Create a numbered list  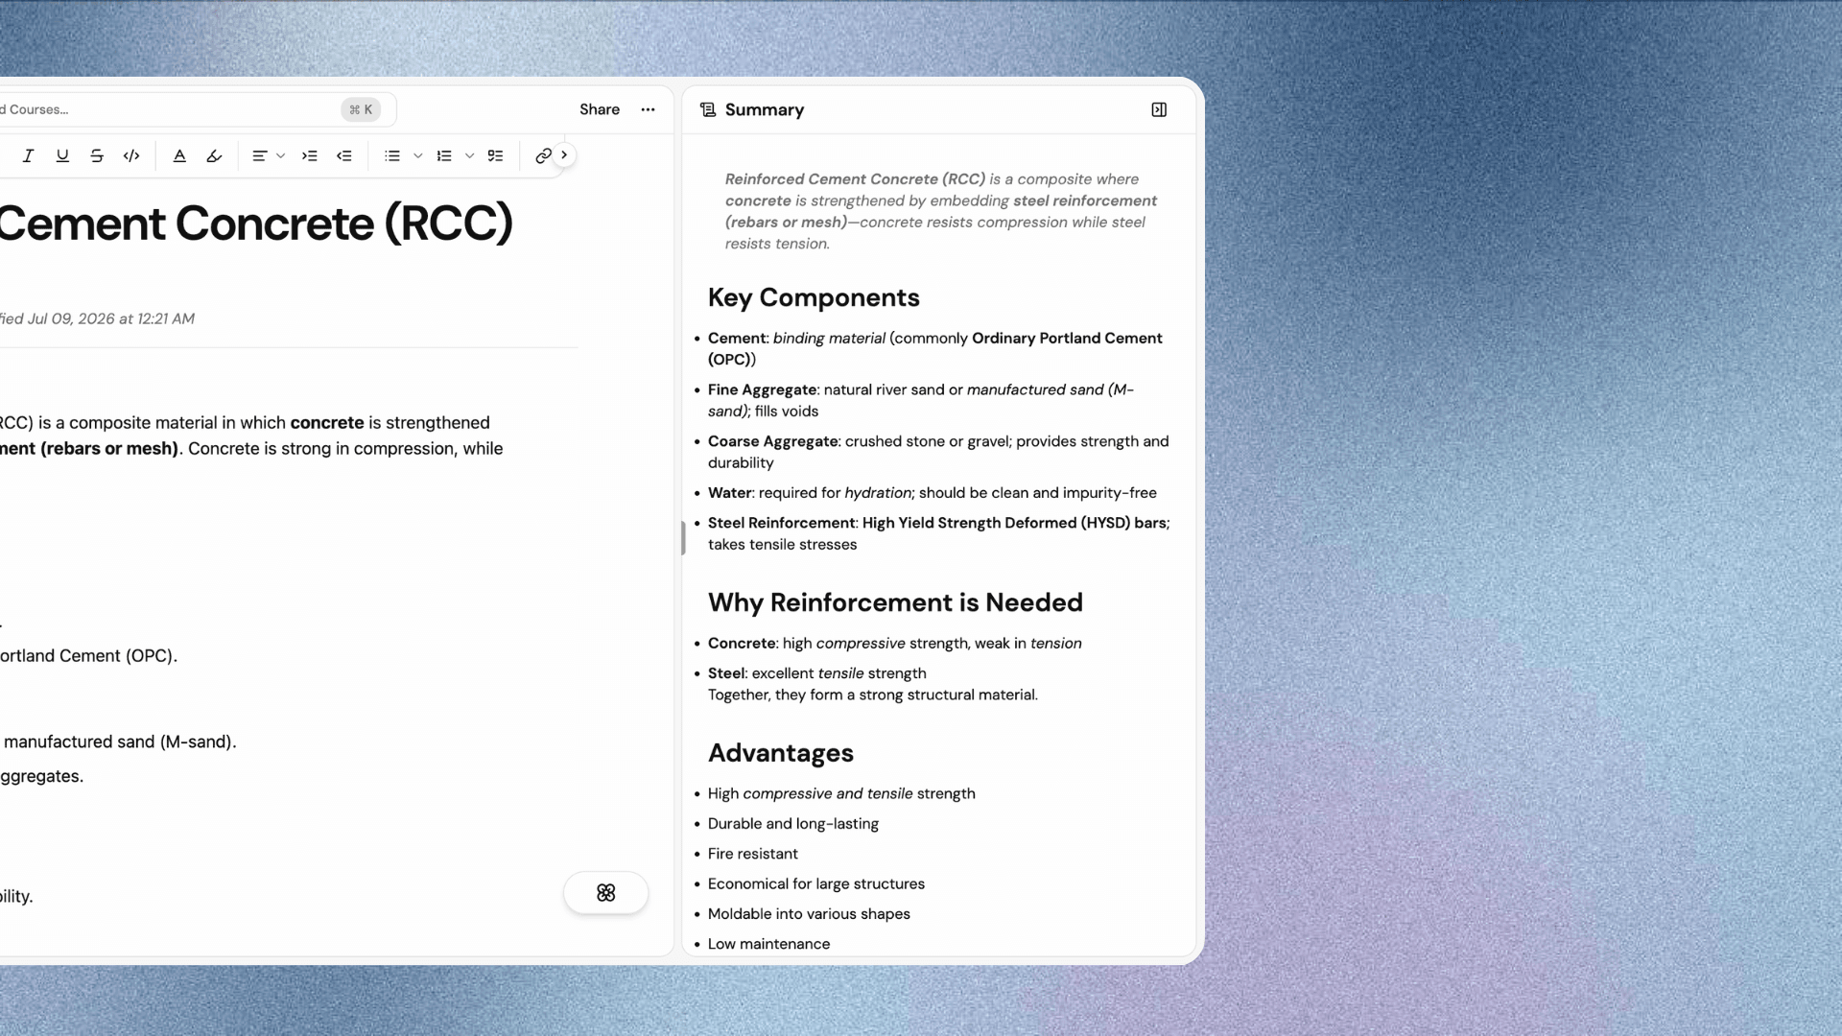(x=444, y=155)
